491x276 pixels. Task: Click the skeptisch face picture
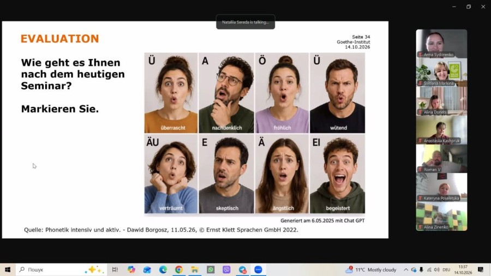226,174
